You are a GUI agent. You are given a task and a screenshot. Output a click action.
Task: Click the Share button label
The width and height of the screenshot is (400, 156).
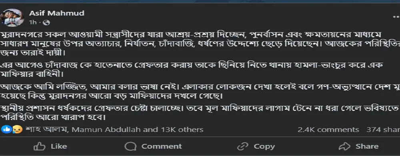coord(367,146)
